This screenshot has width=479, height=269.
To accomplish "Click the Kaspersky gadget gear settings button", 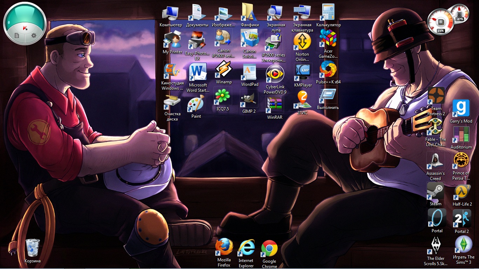I will coord(34,35).
